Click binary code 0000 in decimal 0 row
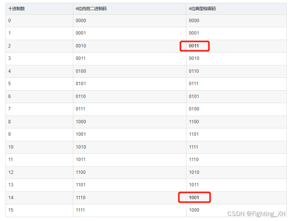291x221 pixels. click(x=81, y=21)
